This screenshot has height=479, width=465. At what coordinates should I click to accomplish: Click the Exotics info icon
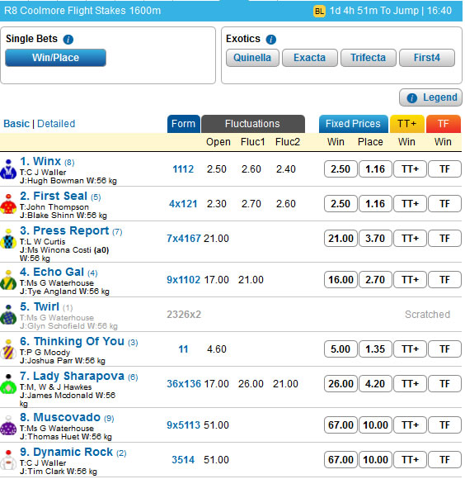(x=270, y=40)
